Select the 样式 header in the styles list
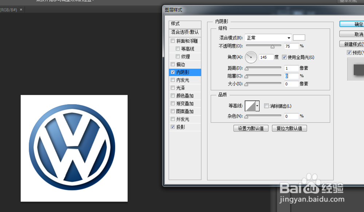364x212 pixels. [x=185, y=24]
